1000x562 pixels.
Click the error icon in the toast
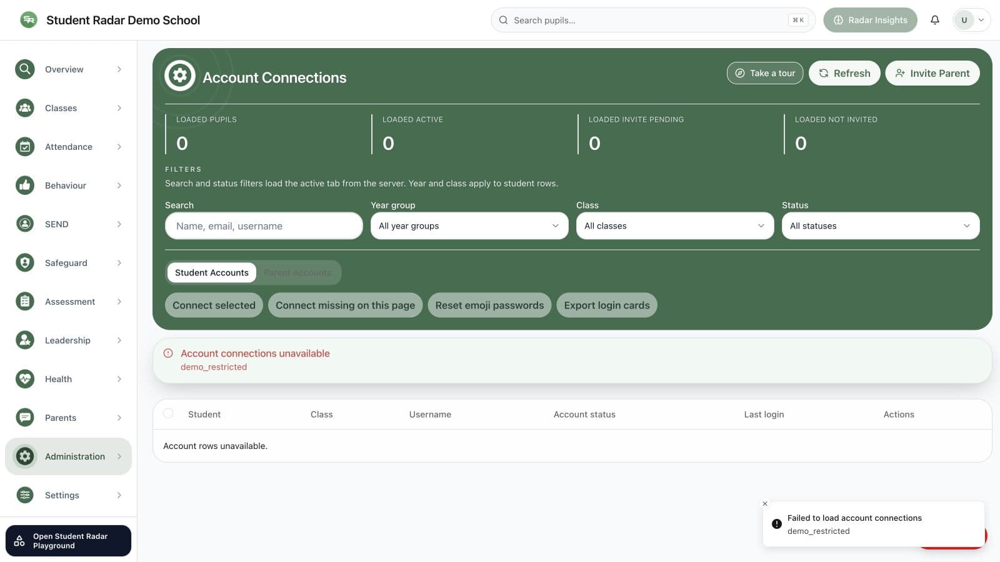pos(776,524)
